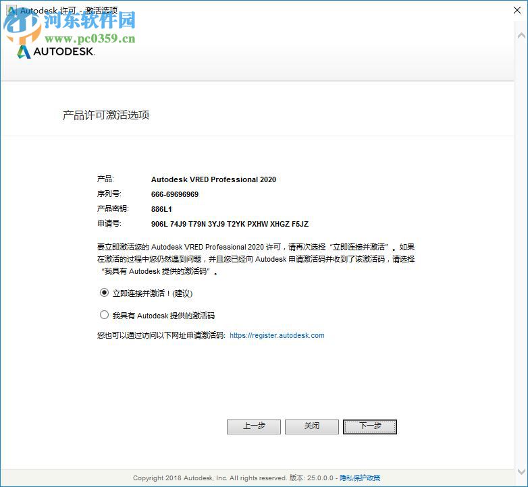
Task: Open the register.autodesk.com link
Action: (x=277, y=335)
